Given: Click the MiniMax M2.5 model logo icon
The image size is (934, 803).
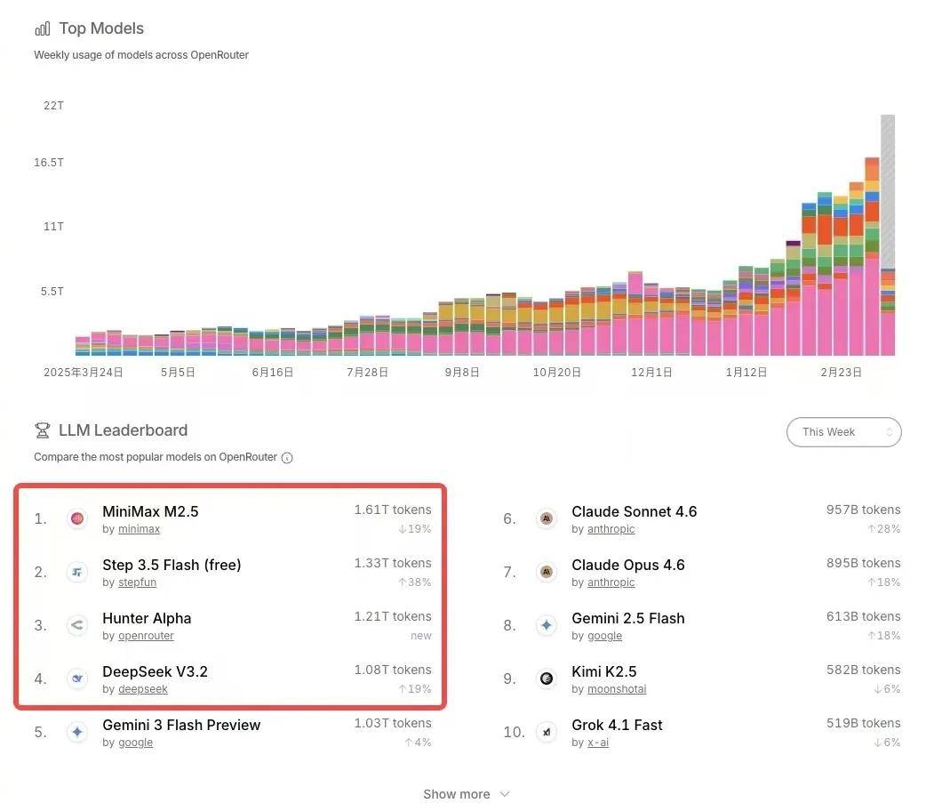Looking at the screenshot, I should (x=77, y=518).
